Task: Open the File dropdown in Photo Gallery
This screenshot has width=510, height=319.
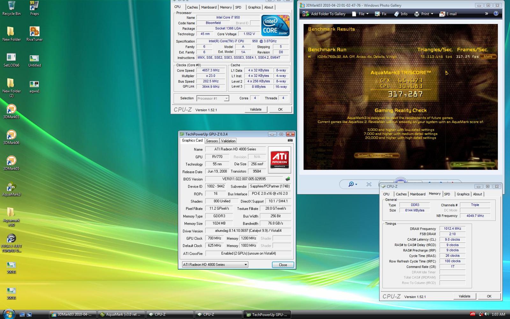Action: [360, 14]
